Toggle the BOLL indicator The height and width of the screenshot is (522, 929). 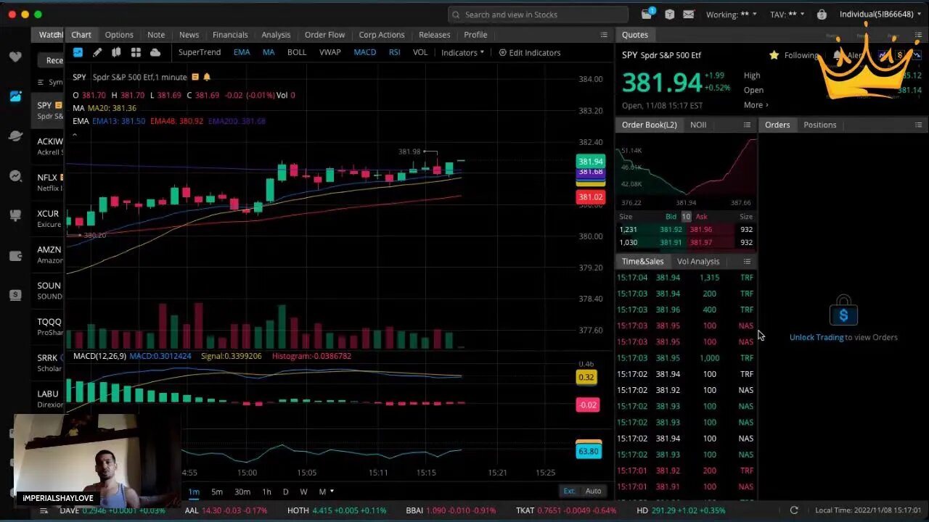tap(297, 52)
